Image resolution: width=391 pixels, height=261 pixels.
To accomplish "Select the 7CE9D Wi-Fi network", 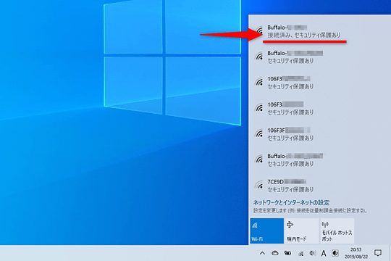I will pyautogui.click(x=320, y=186).
